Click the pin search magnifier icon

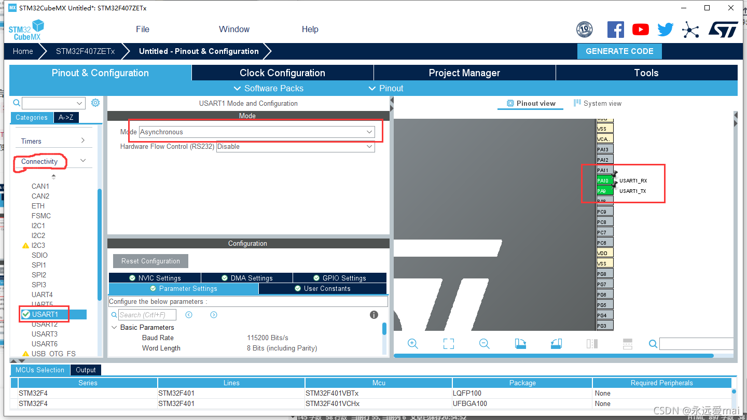point(653,344)
